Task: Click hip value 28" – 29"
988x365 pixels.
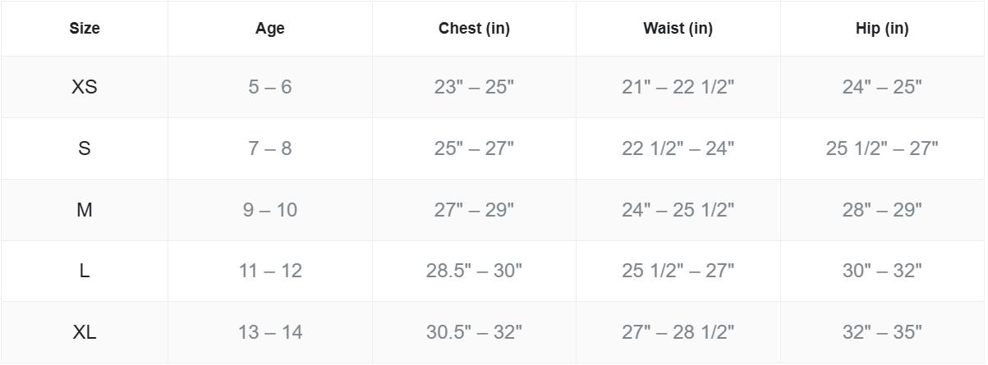Action: [x=882, y=210]
